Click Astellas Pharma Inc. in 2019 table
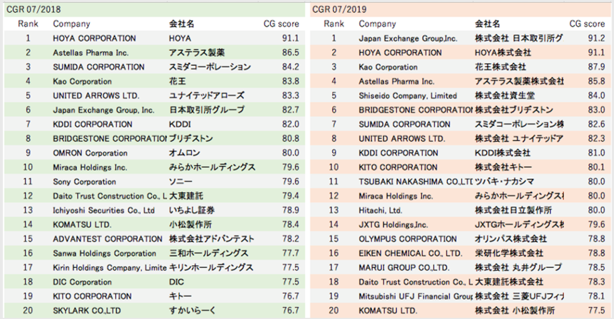Viewport: 614px width, 319px height. click(397, 82)
